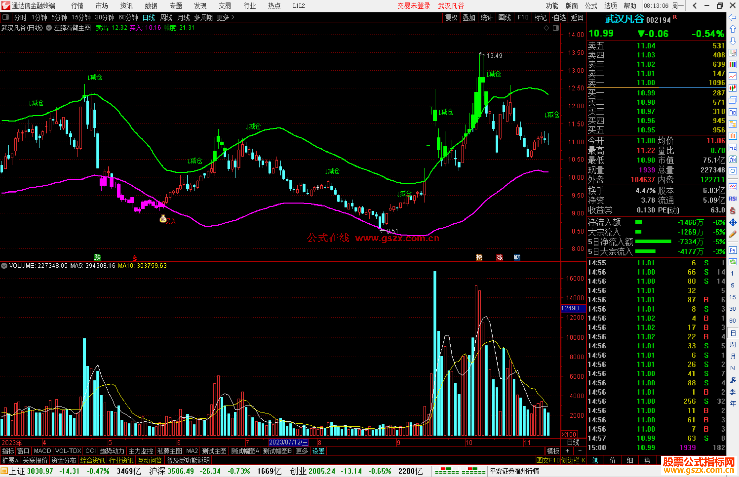
Task: Click the four-way move arrows icon
Action: 732,223
